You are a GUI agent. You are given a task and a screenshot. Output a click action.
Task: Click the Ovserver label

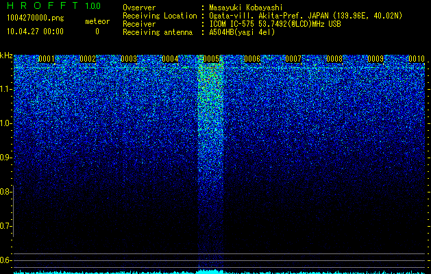(x=139, y=8)
